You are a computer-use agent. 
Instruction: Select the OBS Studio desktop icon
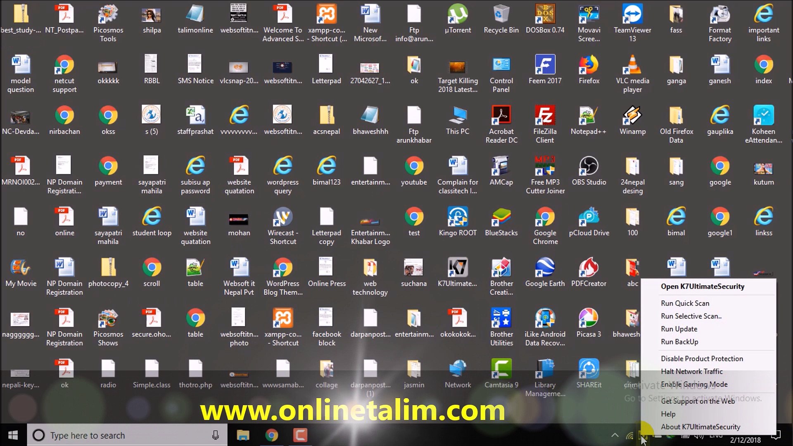tap(589, 167)
